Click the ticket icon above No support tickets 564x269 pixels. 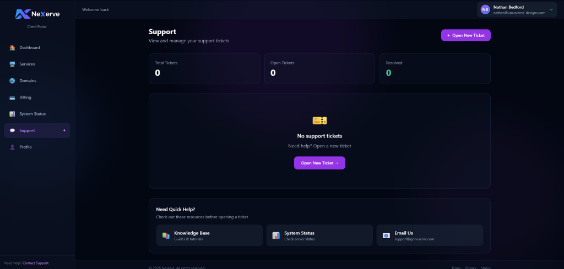319,120
